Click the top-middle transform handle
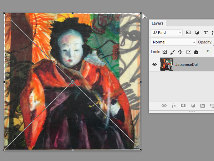 tap(72, 13)
